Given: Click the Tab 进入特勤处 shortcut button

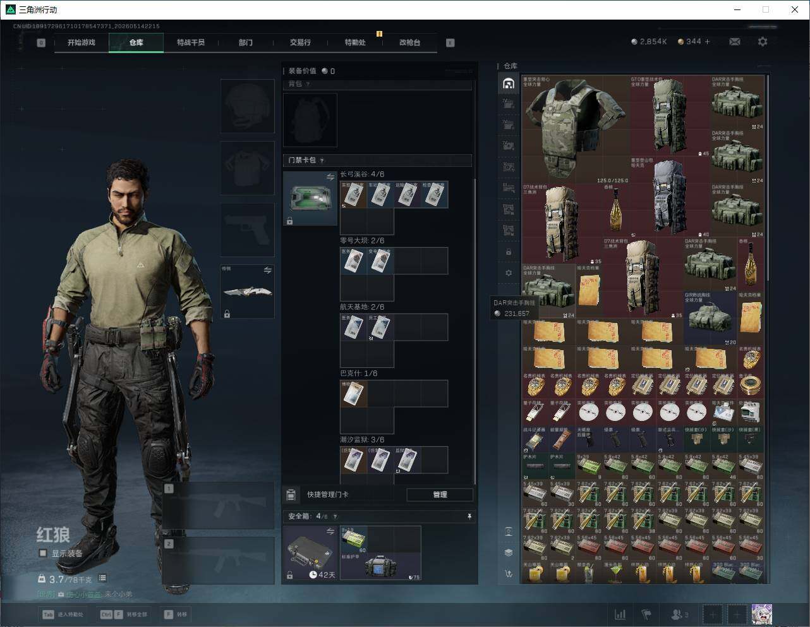Looking at the screenshot, I should coord(63,614).
